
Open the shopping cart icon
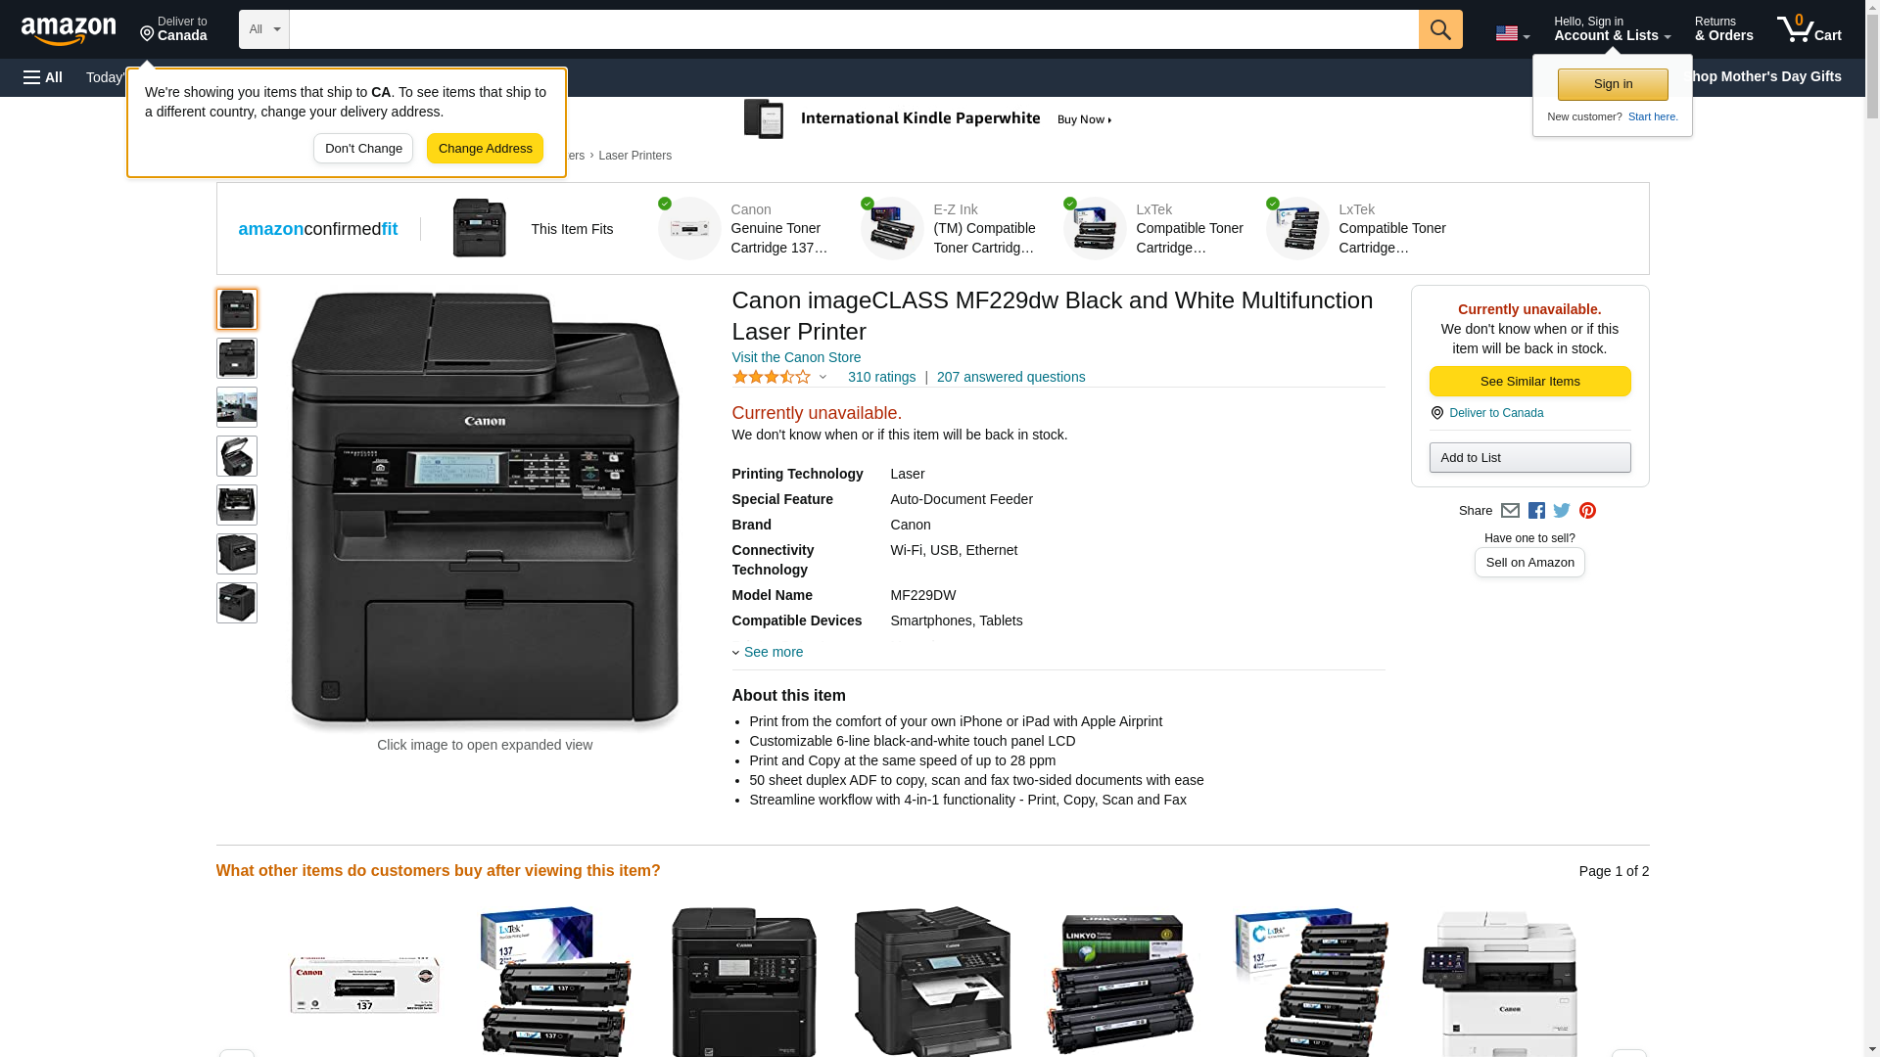coord(1809,29)
